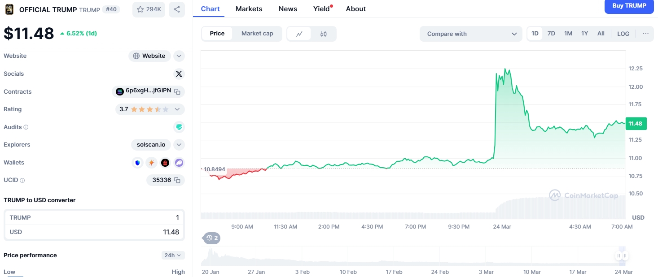The height and width of the screenshot is (277, 658).
Task: Switch to candlestick chart view
Action: click(324, 34)
